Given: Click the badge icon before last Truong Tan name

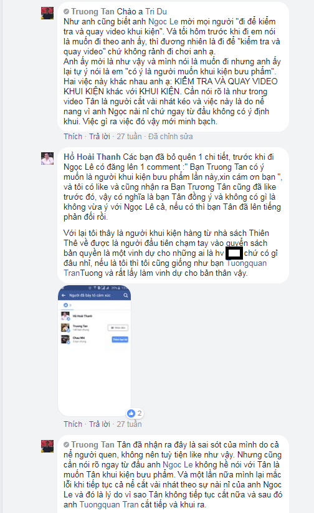Looking at the screenshot, I should [x=66, y=444].
